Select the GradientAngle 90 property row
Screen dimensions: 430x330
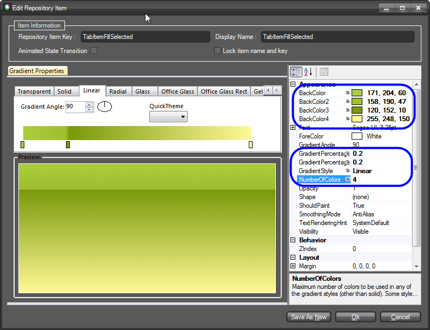pos(354,145)
